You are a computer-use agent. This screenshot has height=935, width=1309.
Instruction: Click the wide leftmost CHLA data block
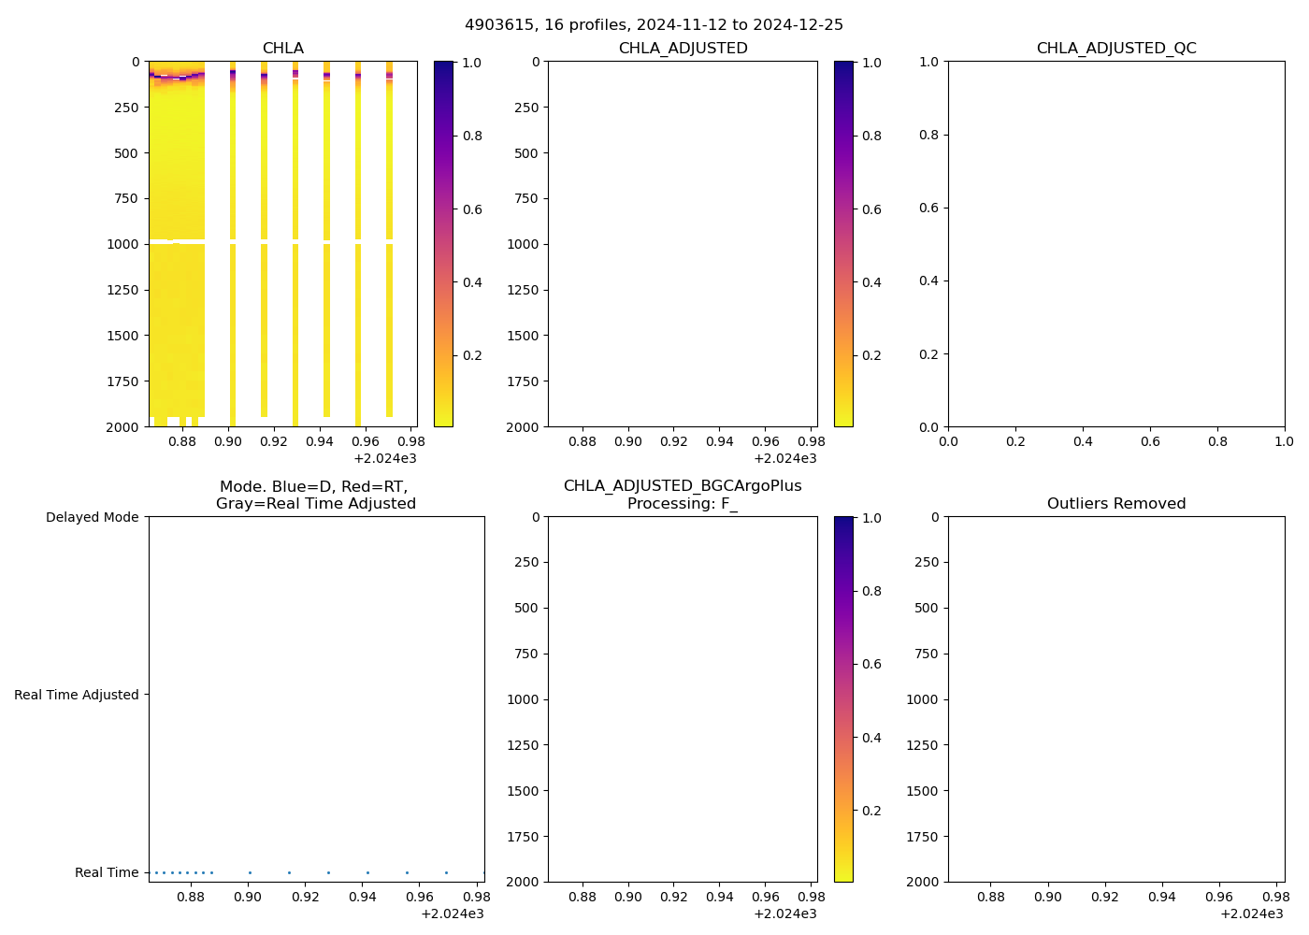(x=177, y=467)
